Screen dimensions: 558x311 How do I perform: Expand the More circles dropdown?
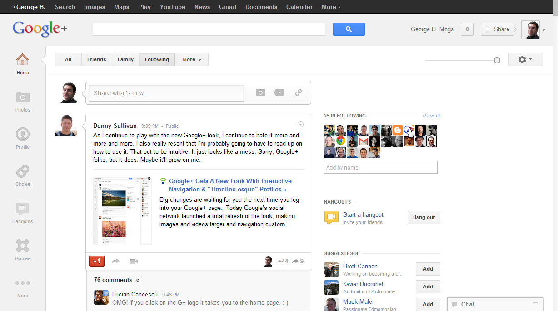(x=191, y=59)
